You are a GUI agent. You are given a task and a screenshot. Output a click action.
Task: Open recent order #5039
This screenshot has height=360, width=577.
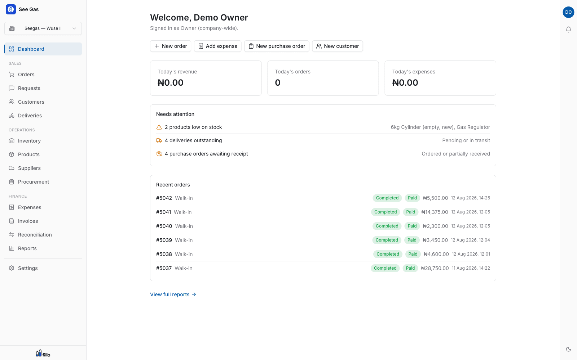[x=323, y=240]
